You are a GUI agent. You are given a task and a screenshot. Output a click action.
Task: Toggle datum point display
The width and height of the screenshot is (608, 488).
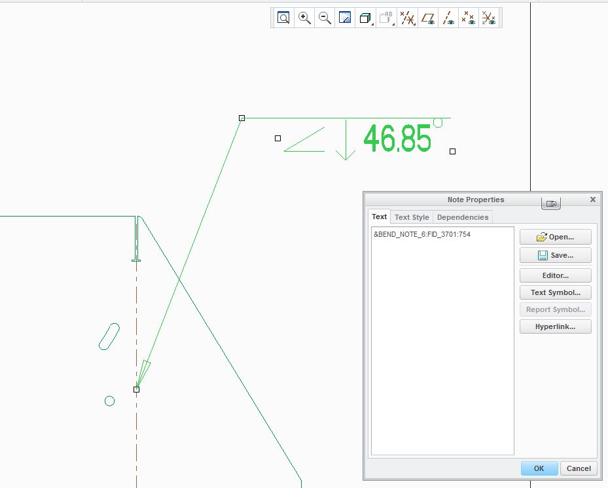tap(469, 18)
